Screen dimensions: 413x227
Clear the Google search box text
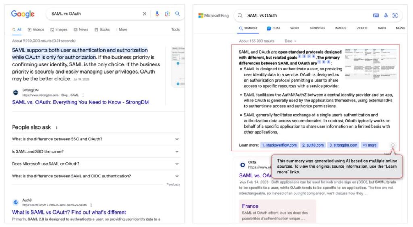coord(144,14)
